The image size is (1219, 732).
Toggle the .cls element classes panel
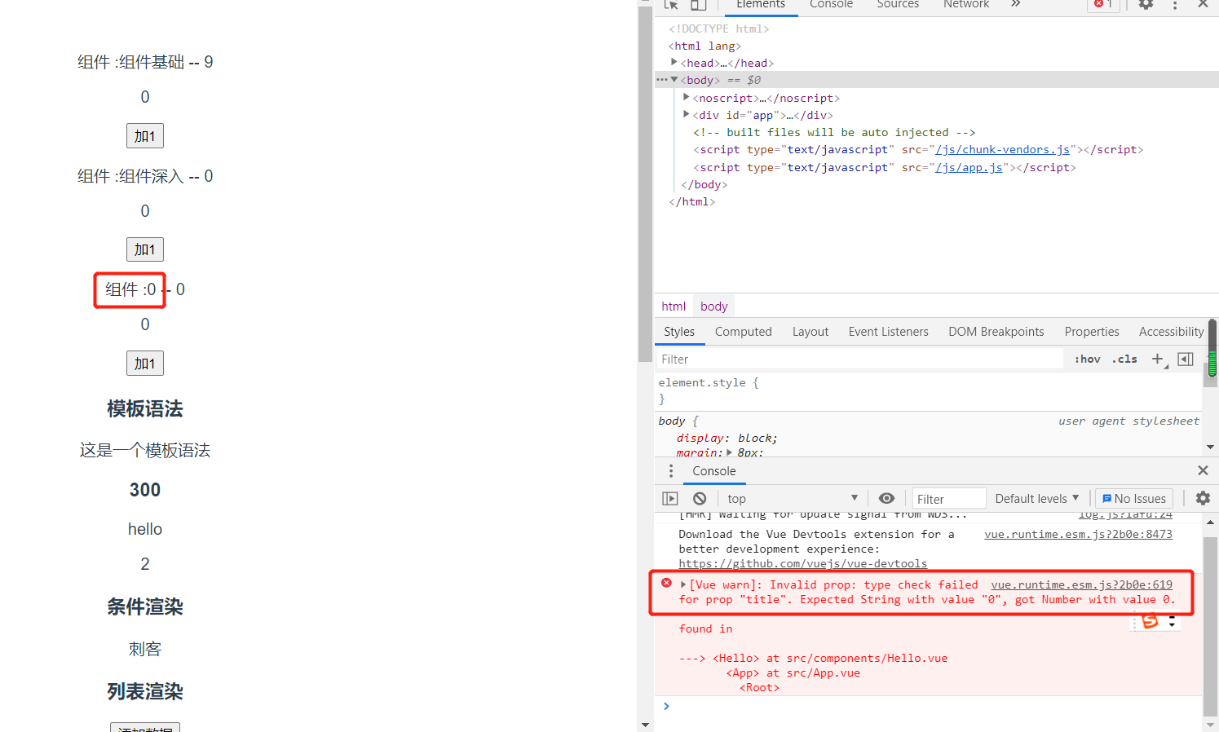click(x=1124, y=359)
